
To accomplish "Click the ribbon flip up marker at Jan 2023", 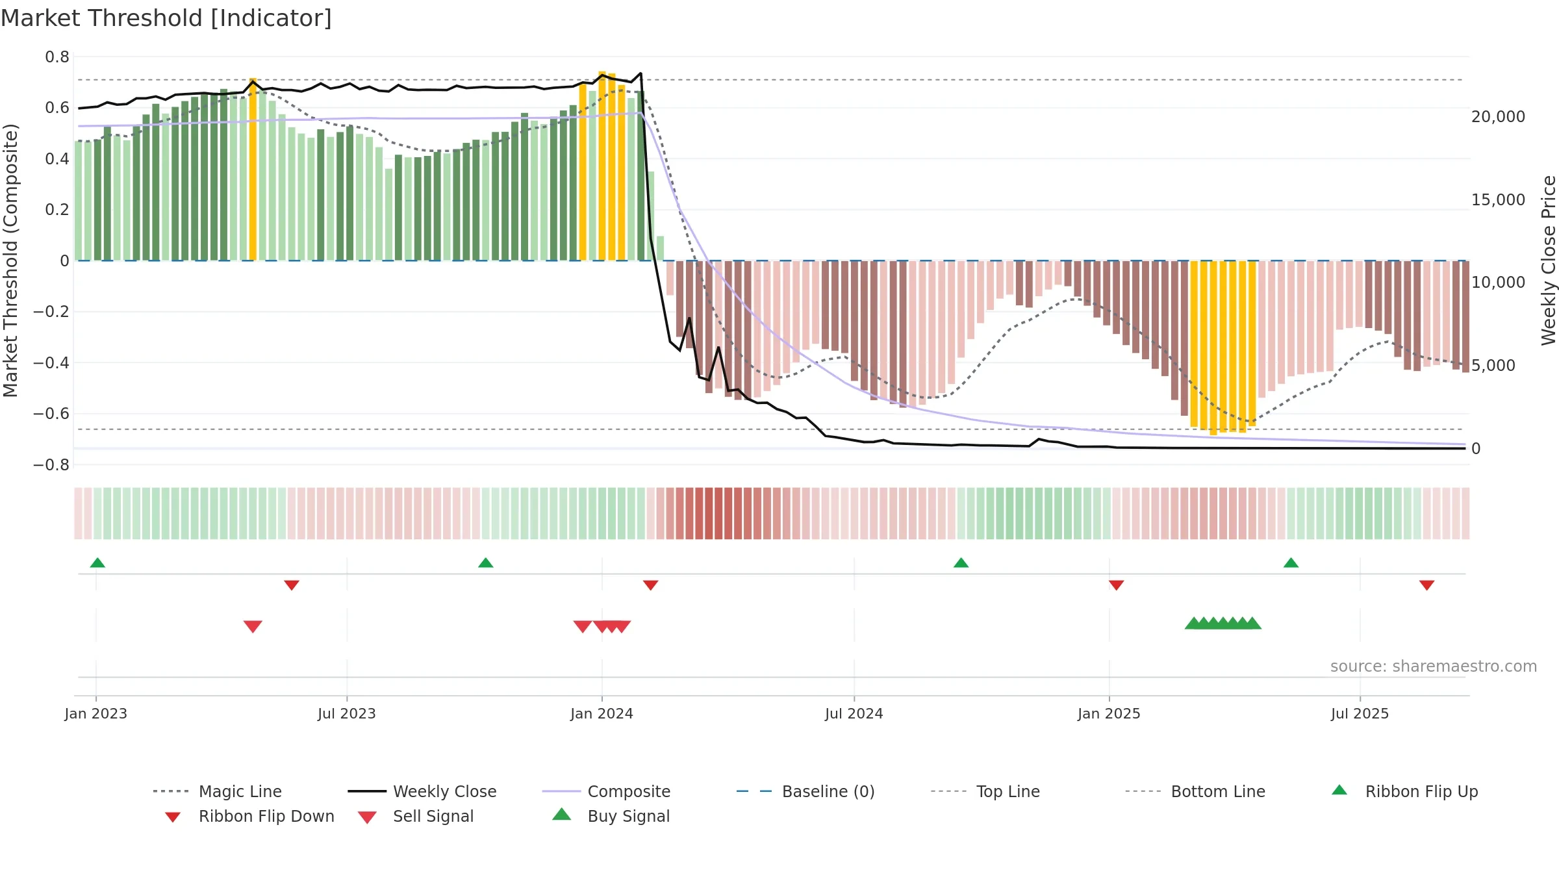I will click(97, 563).
